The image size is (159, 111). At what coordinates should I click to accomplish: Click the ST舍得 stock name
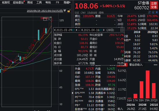click(x=143, y=3)
